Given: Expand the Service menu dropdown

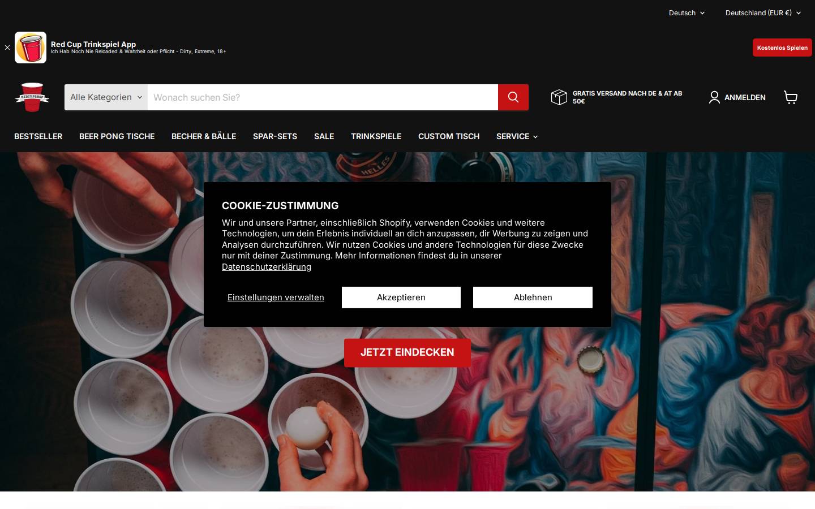Looking at the screenshot, I should 517,136.
